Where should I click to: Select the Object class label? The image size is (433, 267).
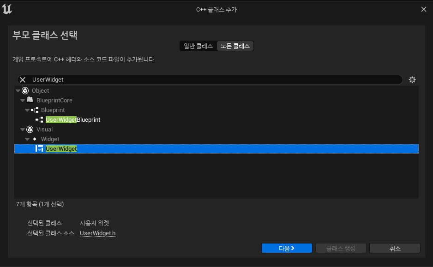40,91
